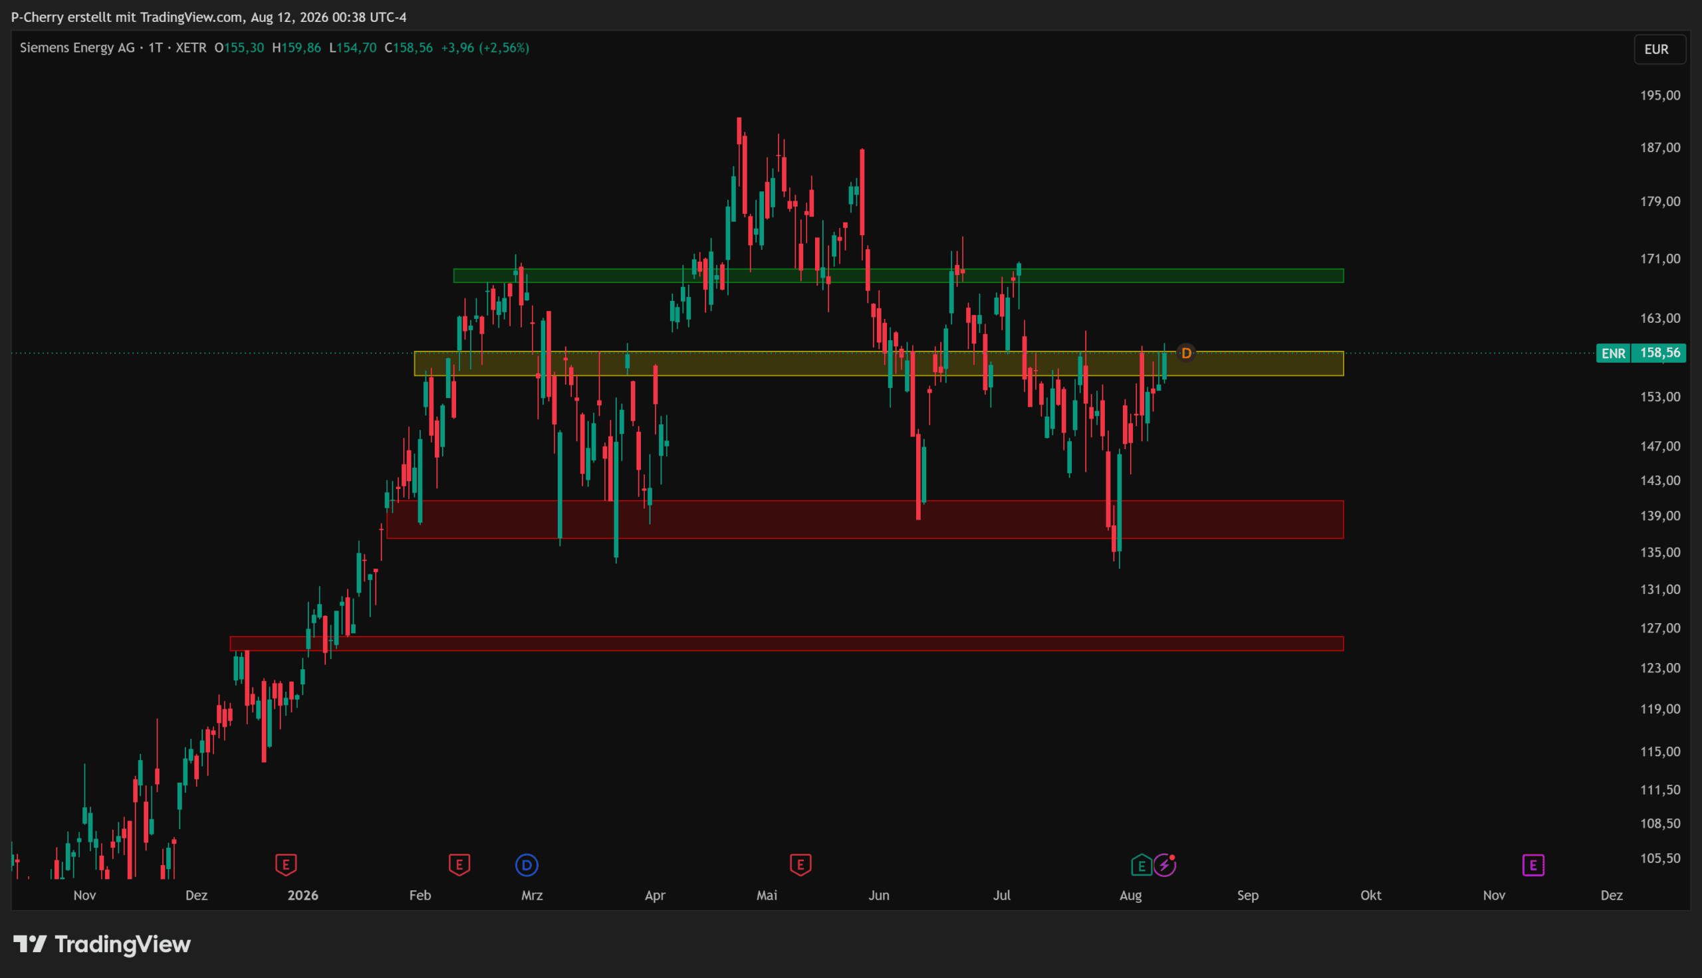The image size is (1702, 978).
Task: Click the Siemens Energy AG symbol title
Action: tap(77, 48)
